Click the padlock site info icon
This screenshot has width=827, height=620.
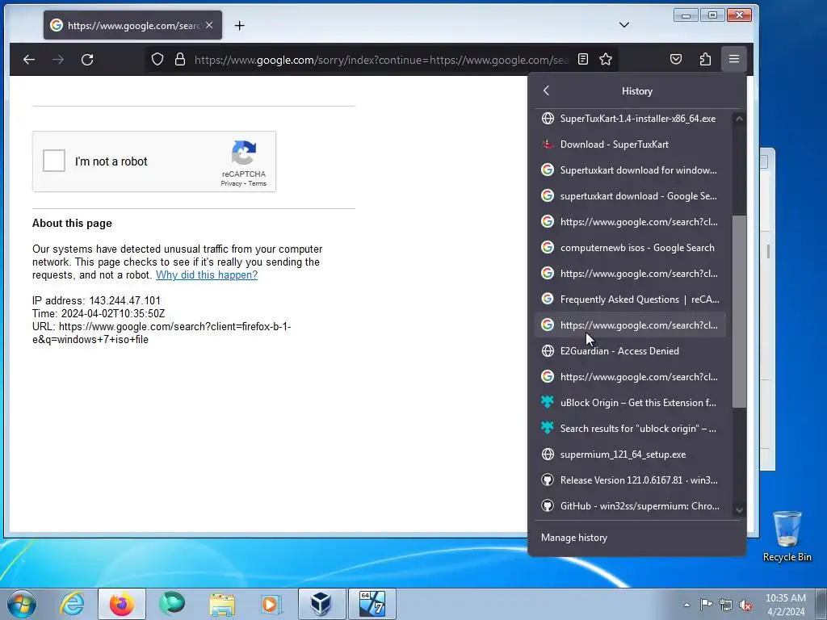point(180,59)
